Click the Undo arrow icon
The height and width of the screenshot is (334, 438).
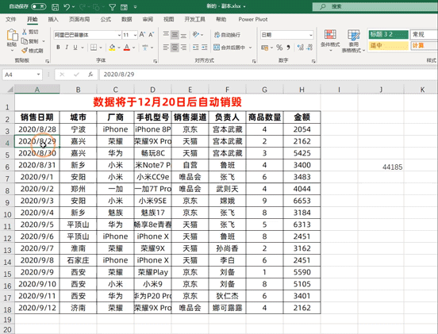coord(67,6)
